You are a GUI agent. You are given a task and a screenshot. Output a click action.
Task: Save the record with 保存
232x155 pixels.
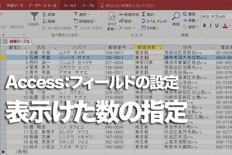(125, 21)
